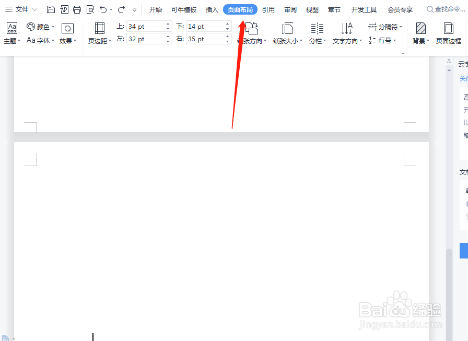The width and height of the screenshot is (468, 341).
Task: Click the 会员专享 tab
Action: coord(401,9)
